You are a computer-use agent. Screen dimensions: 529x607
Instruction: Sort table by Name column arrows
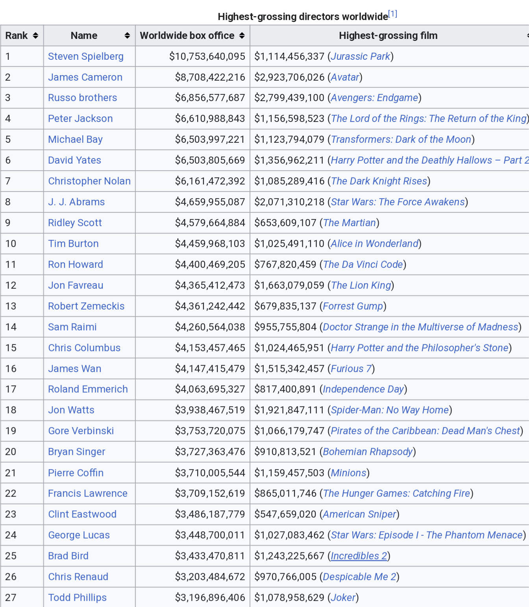pyautogui.click(x=127, y=36)
